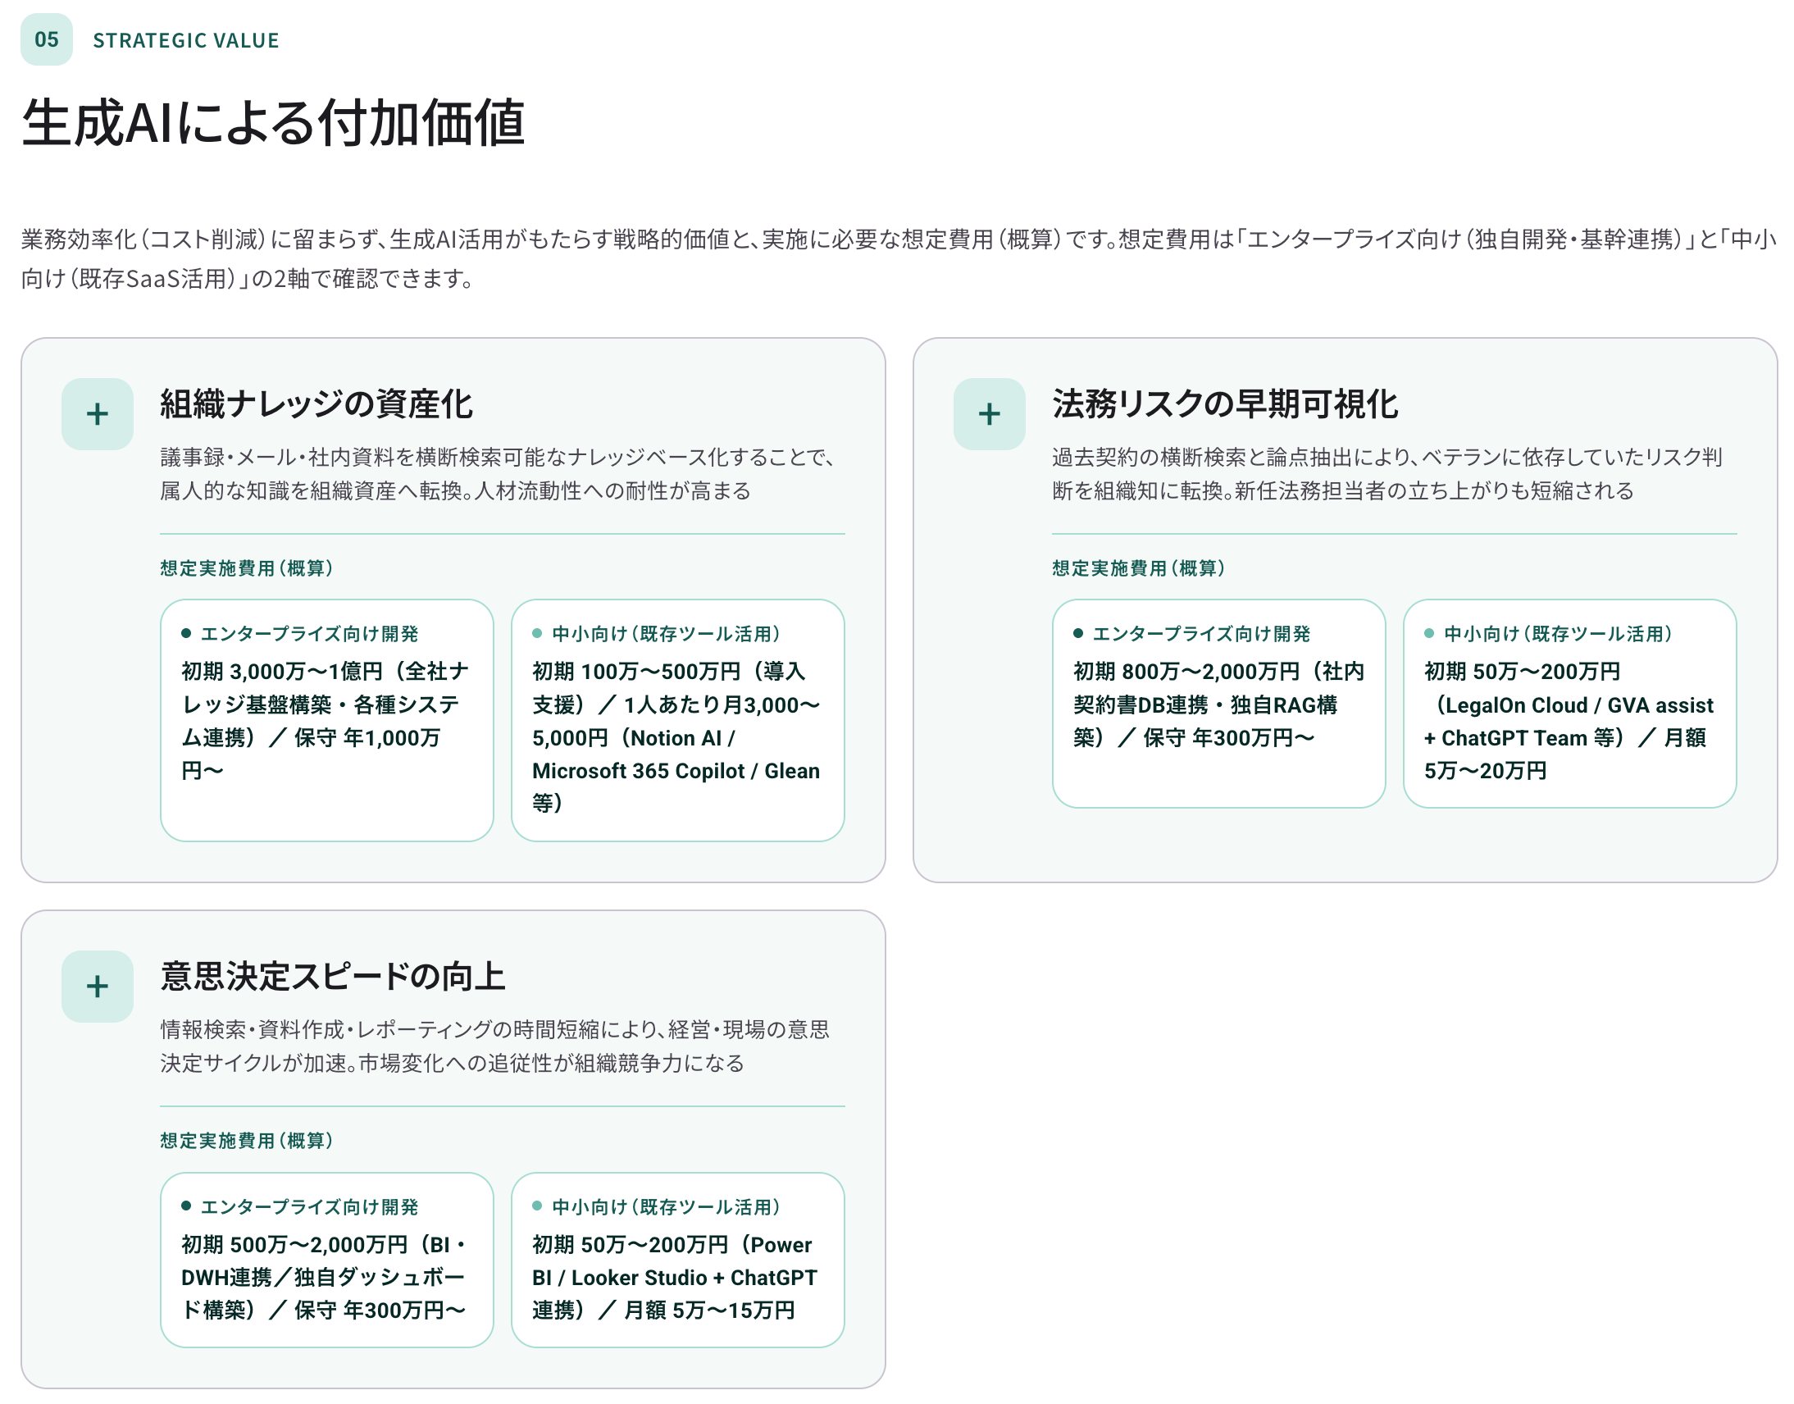Open the 組織ナレッジの資産化 card title
Viewport: 1794px width, 1404px height.
316,403
